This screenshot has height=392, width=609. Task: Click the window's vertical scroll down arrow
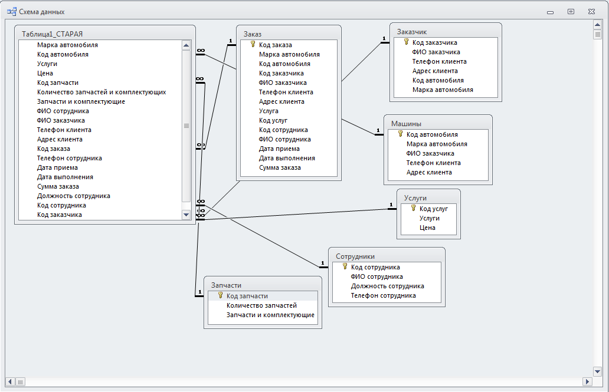click(x=598, y=371)
